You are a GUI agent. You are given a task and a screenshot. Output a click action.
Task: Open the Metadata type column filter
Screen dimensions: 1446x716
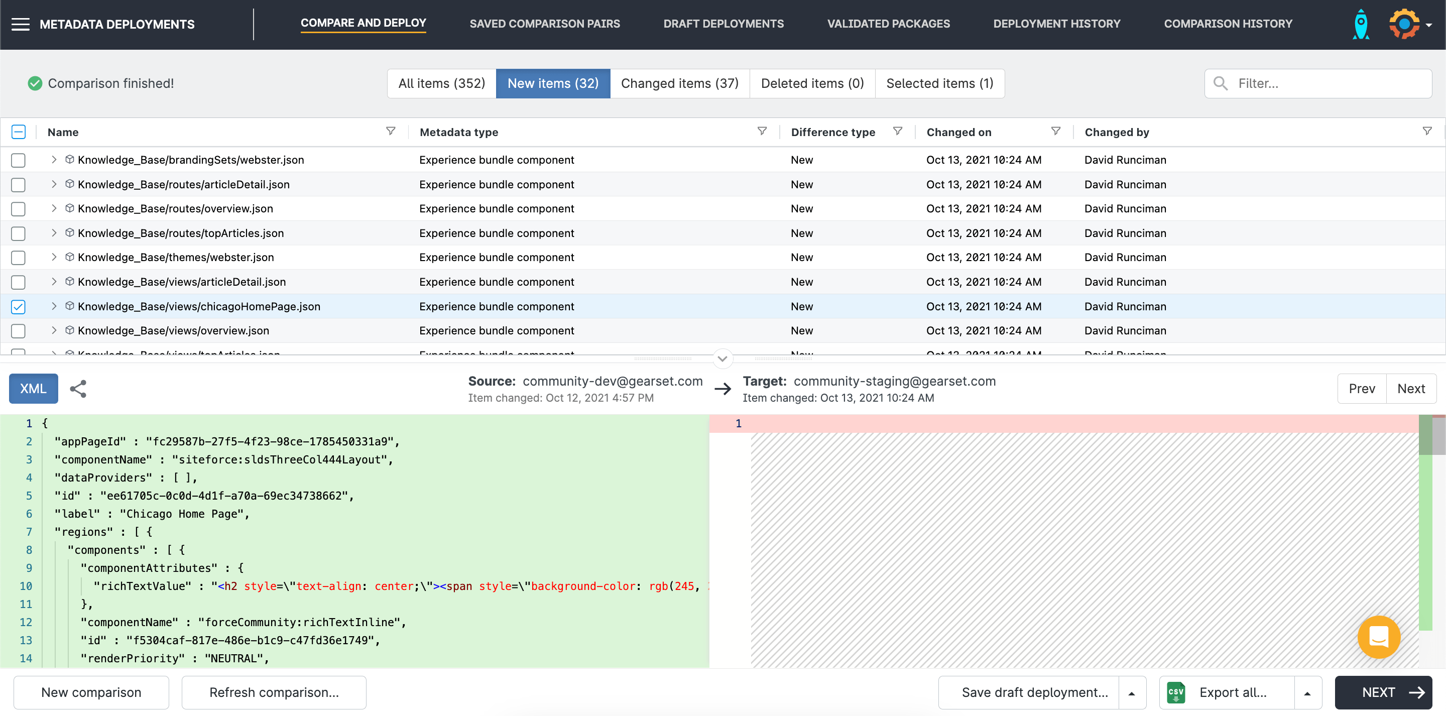click(762, 132)
